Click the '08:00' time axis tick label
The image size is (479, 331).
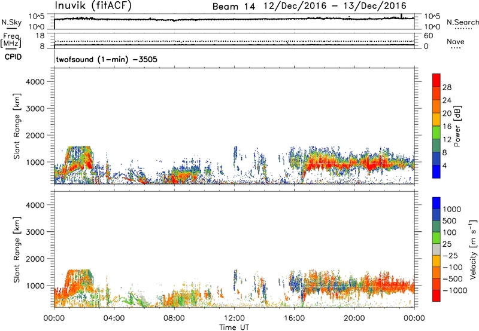point(174,318)
